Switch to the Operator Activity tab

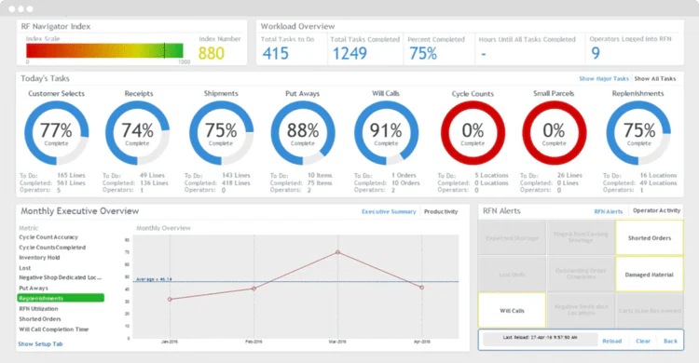[656, 210]
